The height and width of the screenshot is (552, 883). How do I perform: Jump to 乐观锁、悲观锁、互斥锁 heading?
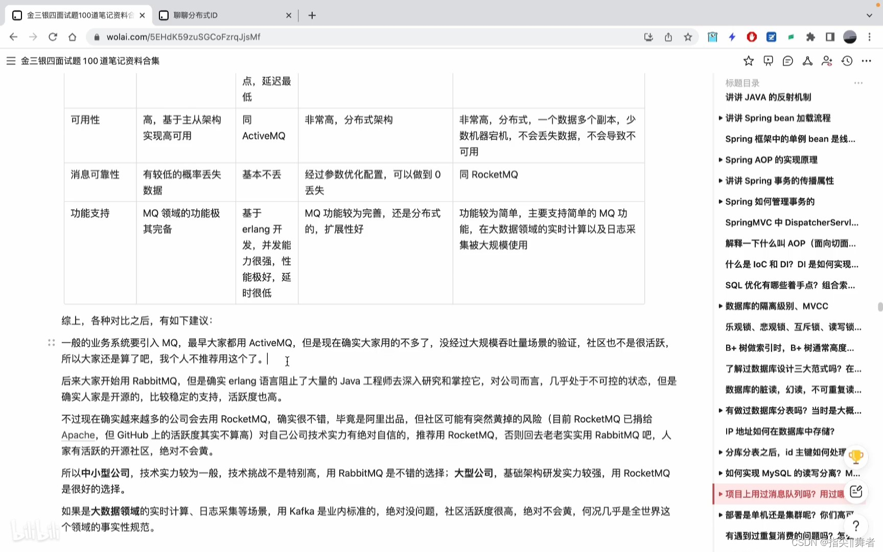(x=794, y=327)
